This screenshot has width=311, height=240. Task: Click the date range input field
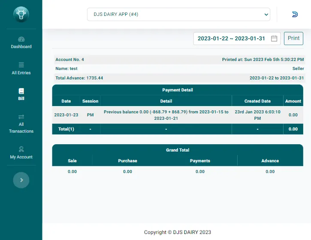237,39
